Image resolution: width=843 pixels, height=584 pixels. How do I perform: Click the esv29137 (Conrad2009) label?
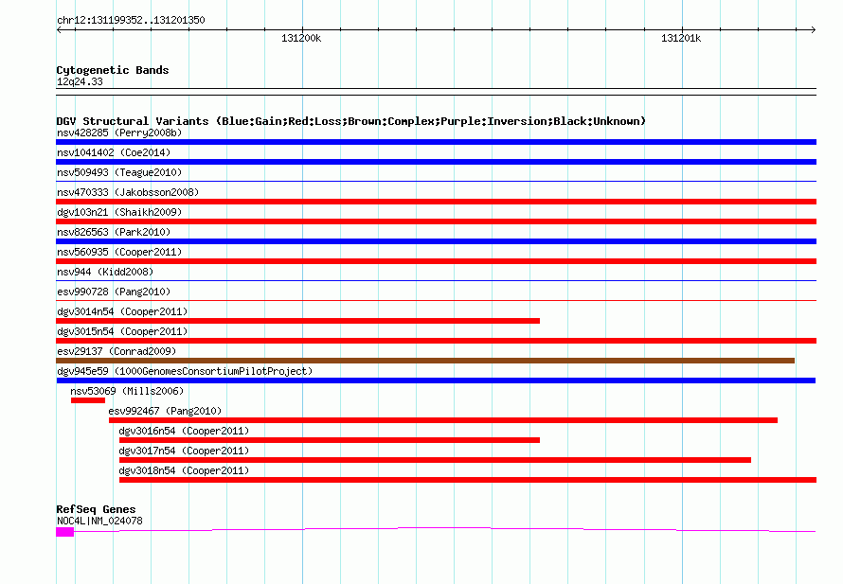pos(117,351)
